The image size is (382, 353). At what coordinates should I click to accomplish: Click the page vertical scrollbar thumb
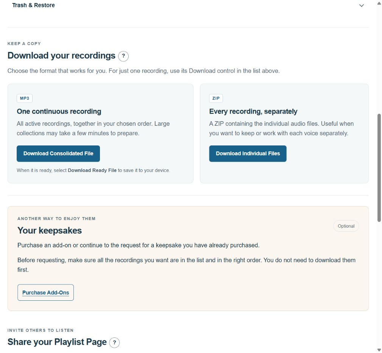pyautogui.click(x=379, y=168)
